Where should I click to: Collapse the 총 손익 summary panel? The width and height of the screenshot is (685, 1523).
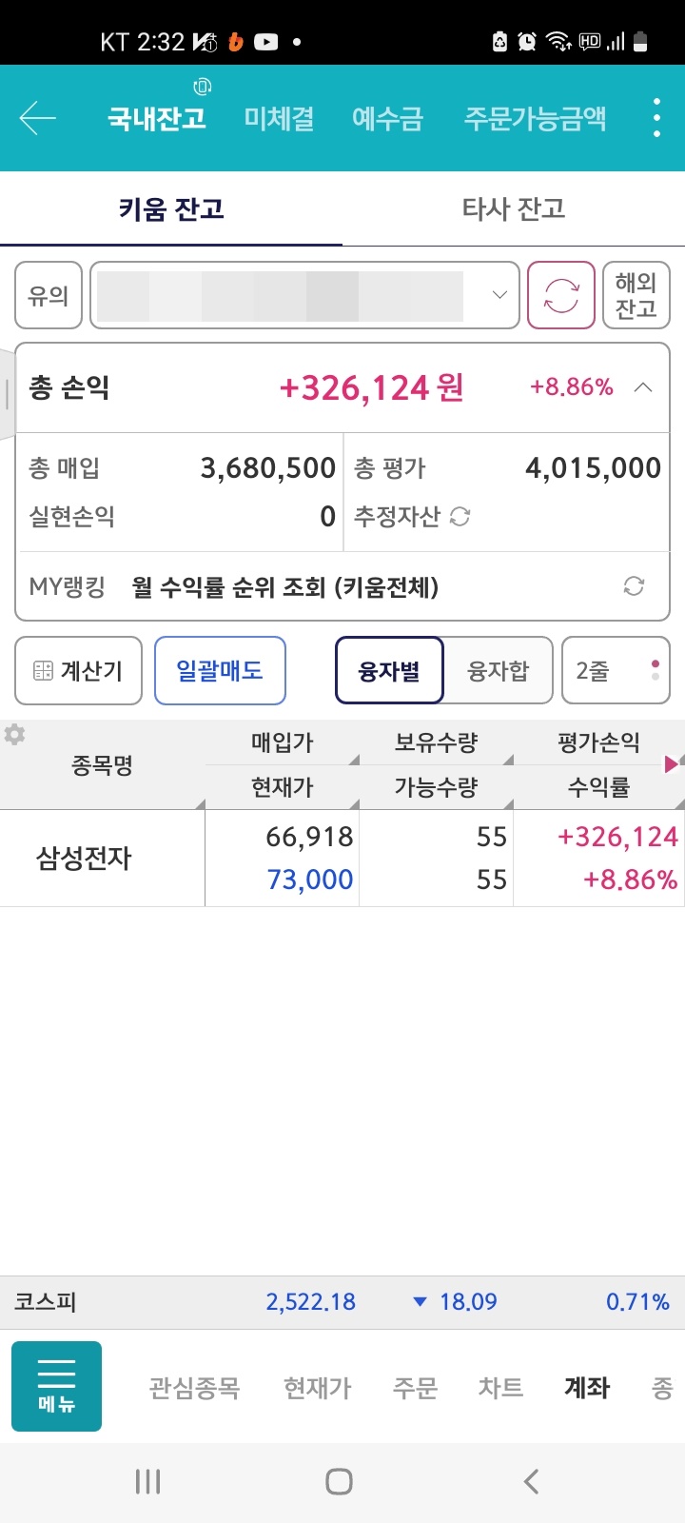pyautogui.click(x=643, y=387)
